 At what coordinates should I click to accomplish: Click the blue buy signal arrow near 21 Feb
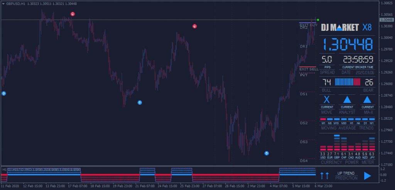tap(140, 103)
